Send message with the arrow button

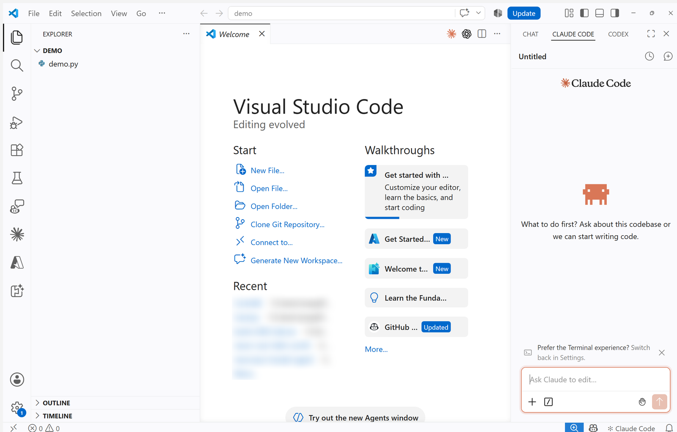[660, 402]
